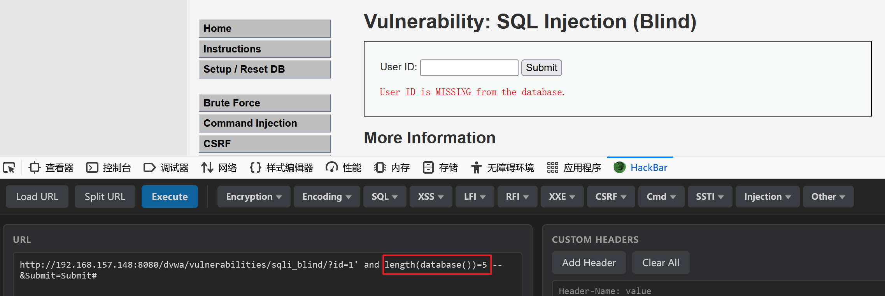Open the Brute Force page
The image size is (885, 296).
click(265, 103)
